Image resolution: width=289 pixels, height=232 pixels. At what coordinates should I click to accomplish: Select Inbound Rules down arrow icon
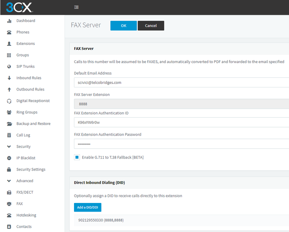9,78
